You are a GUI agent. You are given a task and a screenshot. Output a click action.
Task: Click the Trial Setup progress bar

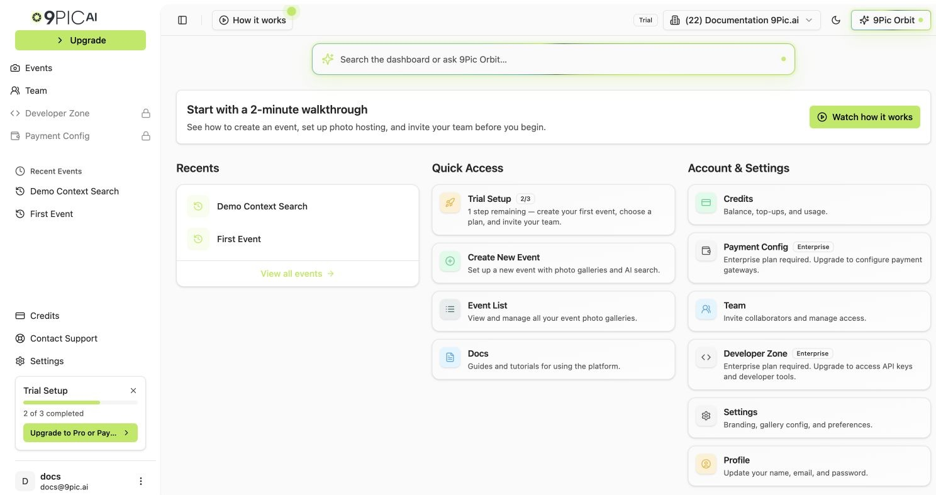81,403
